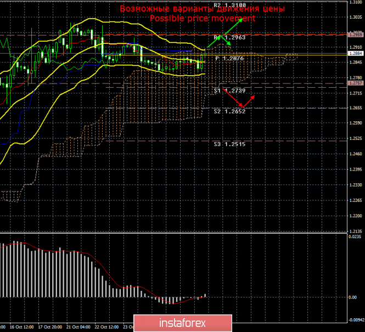
Task: Click the 1.2265 price axis value
Action: 356,200
